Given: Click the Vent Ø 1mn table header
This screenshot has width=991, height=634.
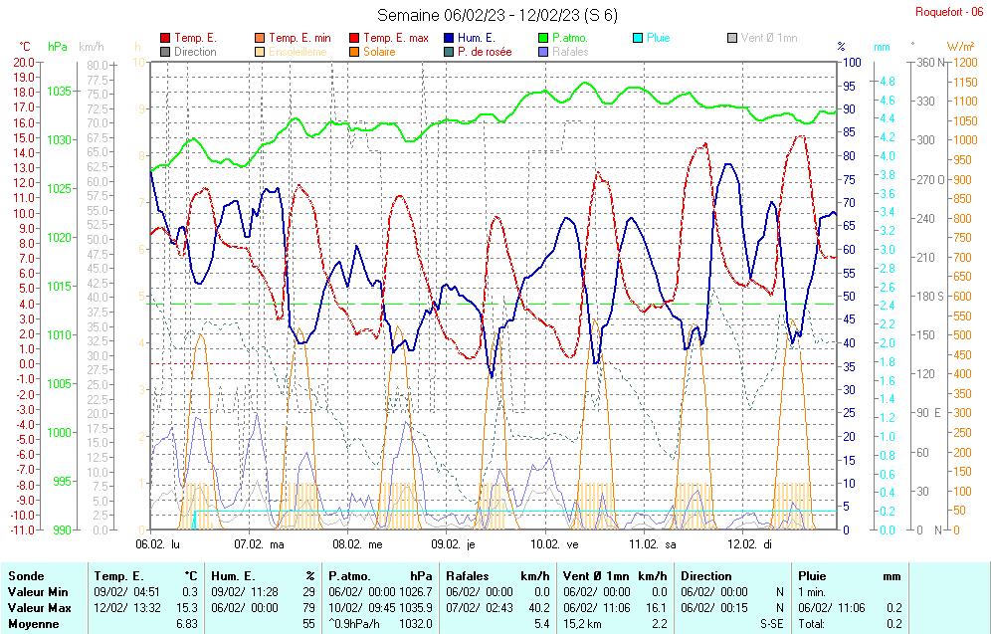Looking at the screenshot, I should [x=596, y=576].
